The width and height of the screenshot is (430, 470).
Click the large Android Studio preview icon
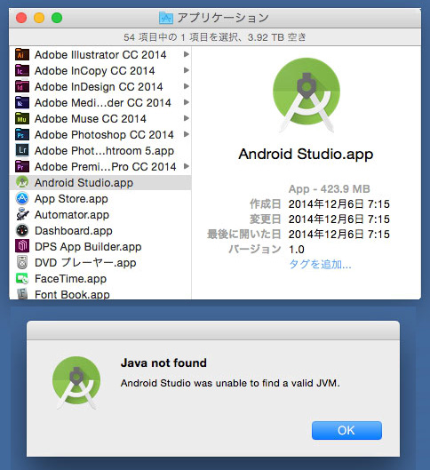point(307,95)
